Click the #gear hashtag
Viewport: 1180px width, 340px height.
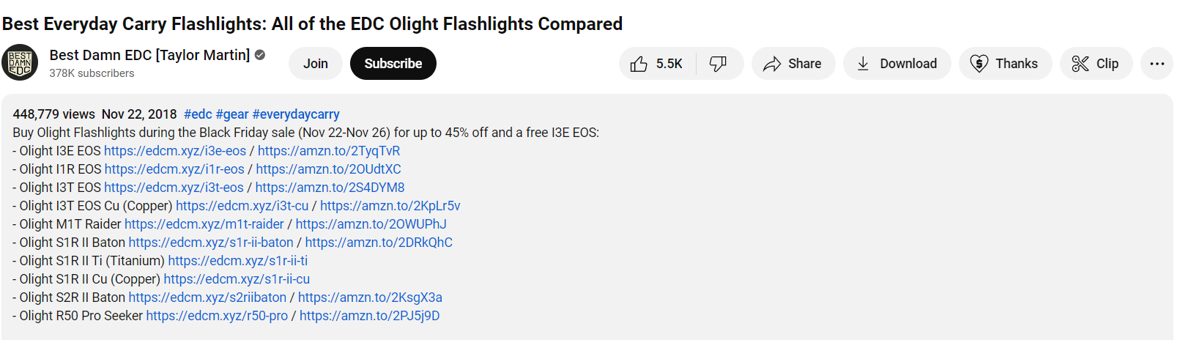[x=232, y=114]
